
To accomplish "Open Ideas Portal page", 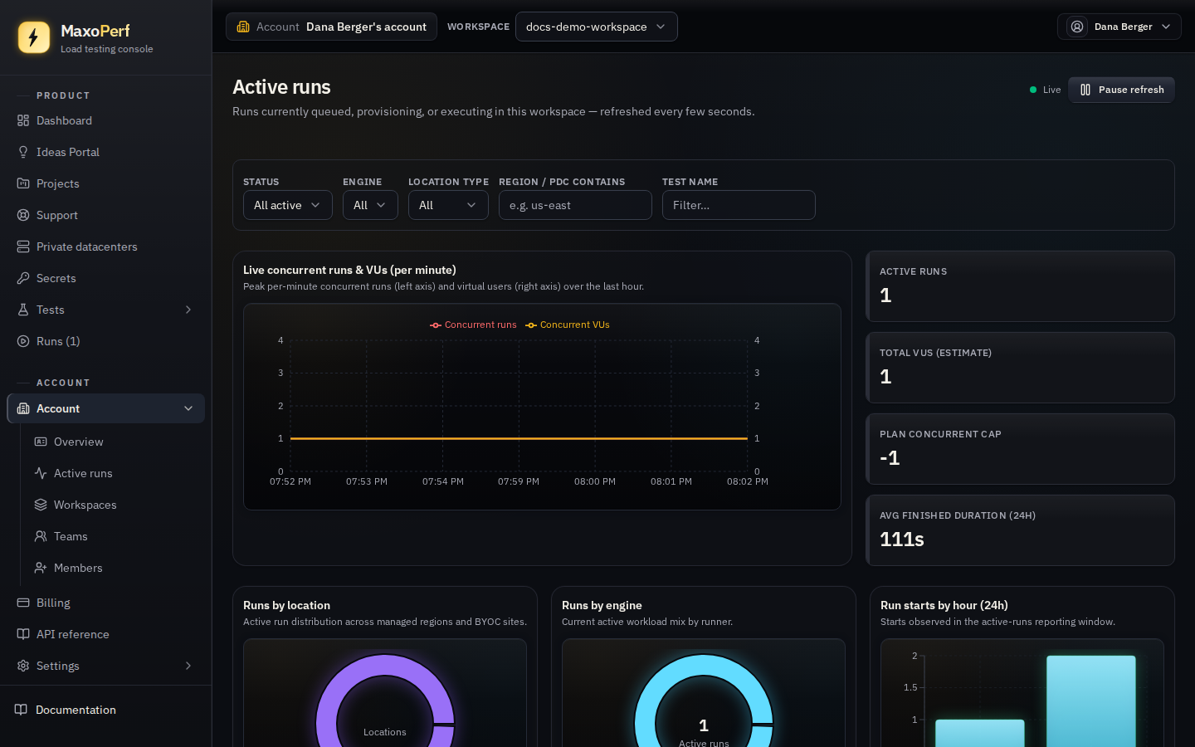I will pyautogui.click(x=105, y=152).
